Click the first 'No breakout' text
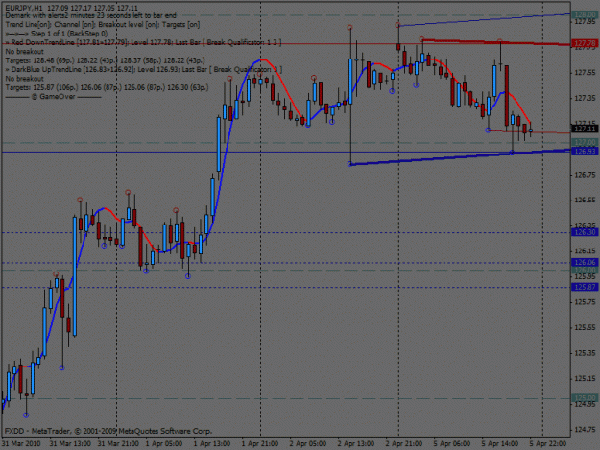The width and height of the screenshot is (600, 450). pos(25,51)
